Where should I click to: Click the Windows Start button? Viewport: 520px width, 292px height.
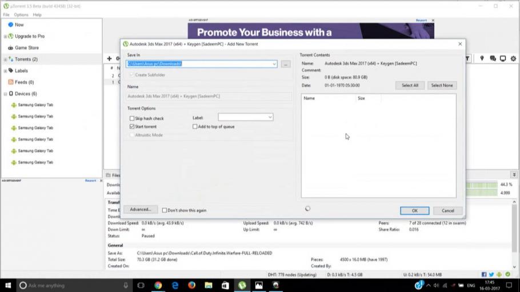8,285
